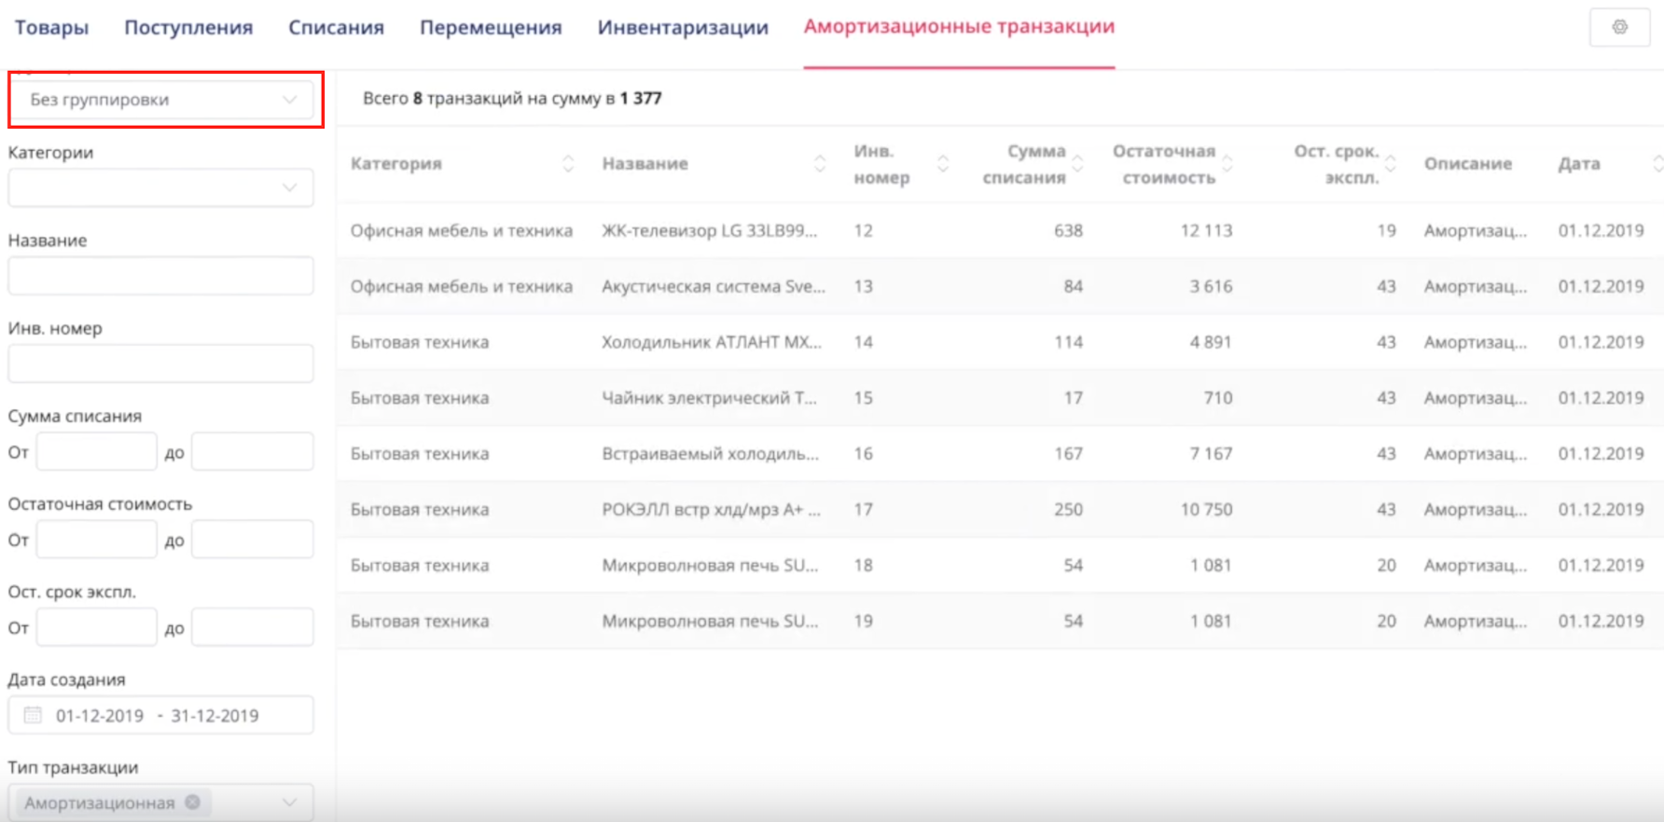The height and width of the screenshot is (822, 1664).
Task: Sort by the Ост. срок экспл. column arrows
Action: pyautogui.click(x=1390, y=164)
